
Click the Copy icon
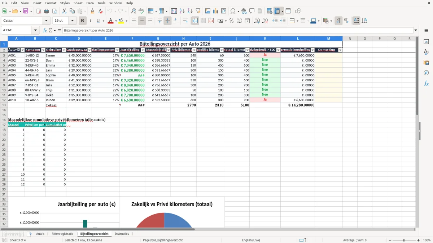(x=72, y=11)
